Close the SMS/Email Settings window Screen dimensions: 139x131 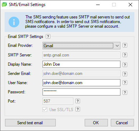(130, 5)
